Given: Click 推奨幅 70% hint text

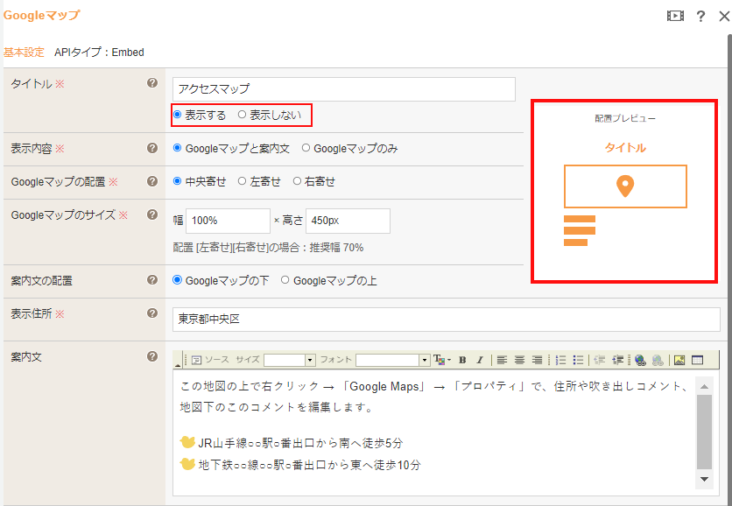Looking at the screenshot, I should [x=336, y=248].
